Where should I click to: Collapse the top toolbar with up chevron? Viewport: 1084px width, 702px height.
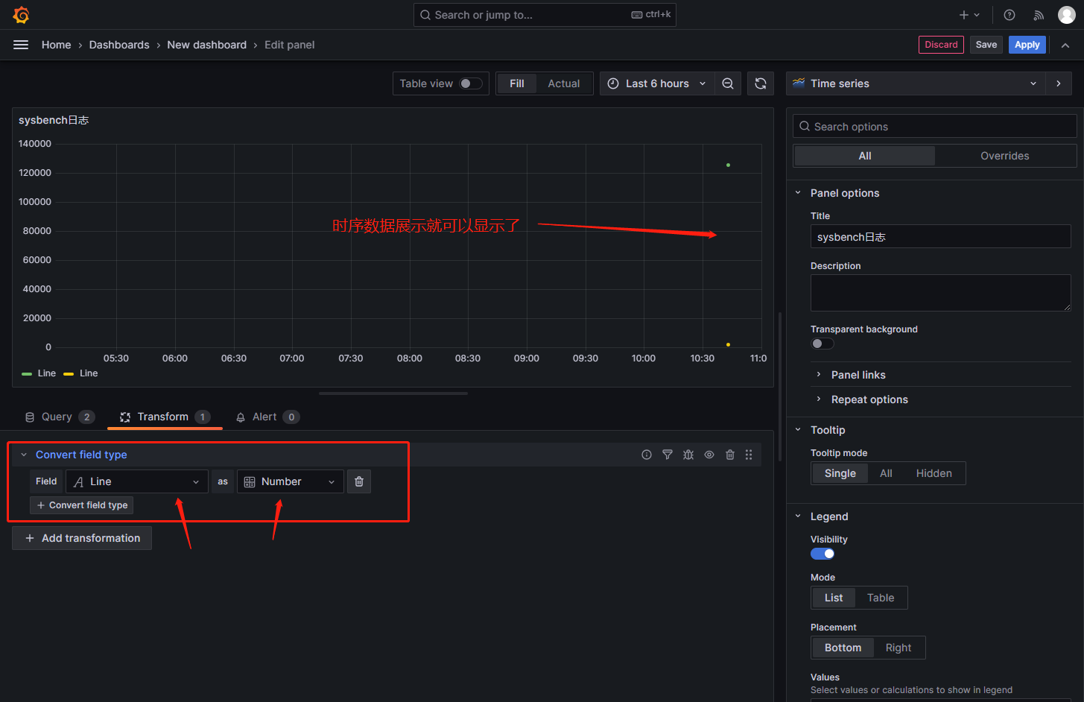point(1065,45)
